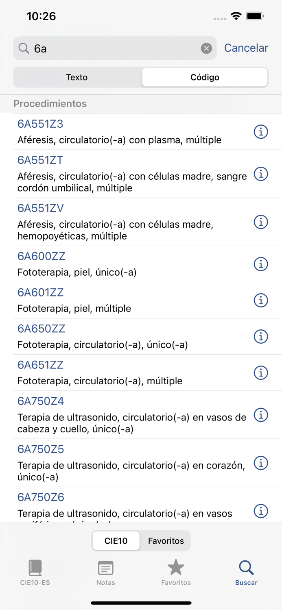The image size is (282, 610).
Task: Clear the search field with the x icon
Action: [x=207, y=48]
